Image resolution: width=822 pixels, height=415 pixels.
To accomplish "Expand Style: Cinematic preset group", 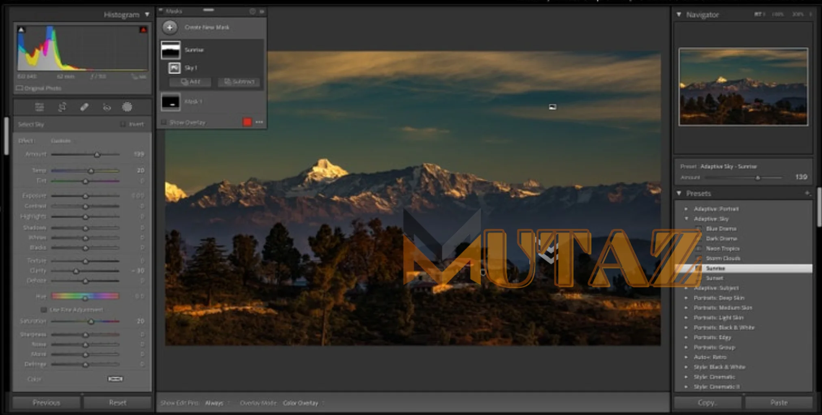I will [686, 377].
